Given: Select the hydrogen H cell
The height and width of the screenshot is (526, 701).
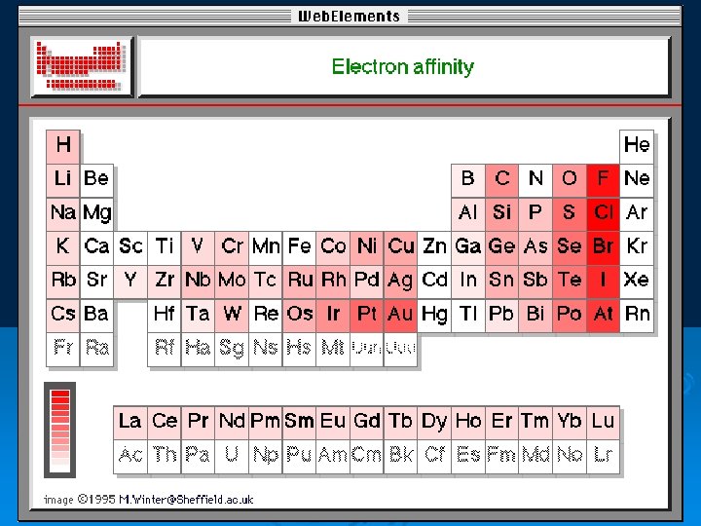Looking at the screenshot, I should point(63,147).
